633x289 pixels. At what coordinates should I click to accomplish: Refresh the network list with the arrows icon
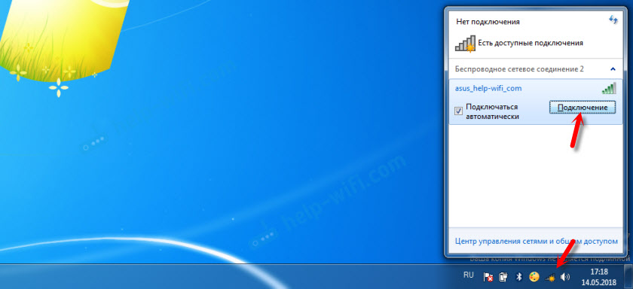(x=613, y=20)
